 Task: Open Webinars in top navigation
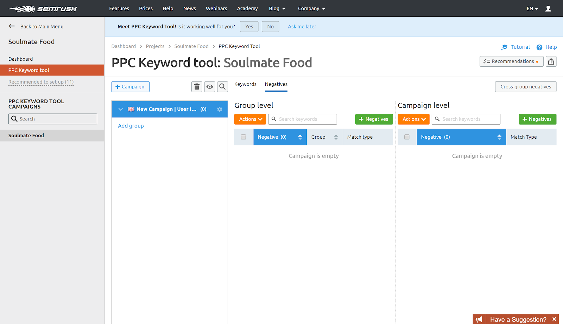pyautogui.click(x=216, y=8)
